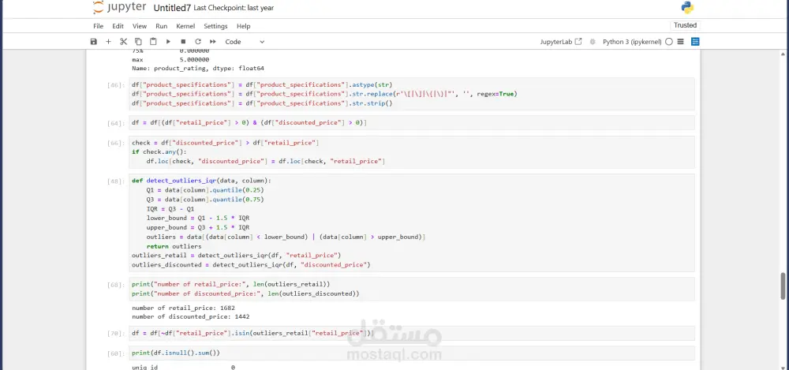Open the cell type dropdown showing Code
Image resolution: width=789 pixels, height=370 pixels.
(245, 42)
